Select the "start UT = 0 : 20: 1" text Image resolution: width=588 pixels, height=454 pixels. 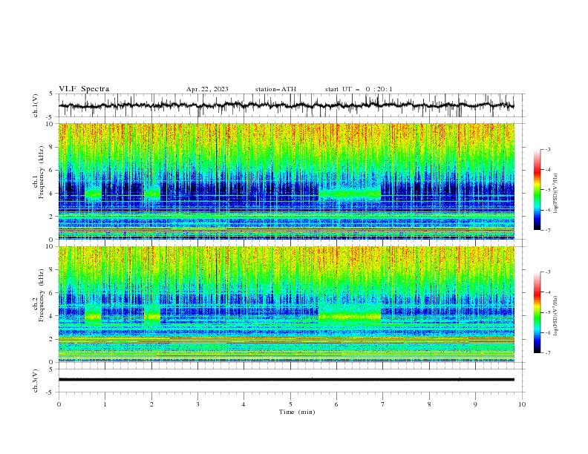coord(359,89)
